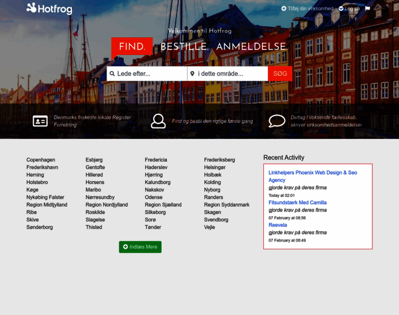This screenshot has height=315, width=399.
Task: Open the Horsens city link
Action: click(x=95, y=182)
